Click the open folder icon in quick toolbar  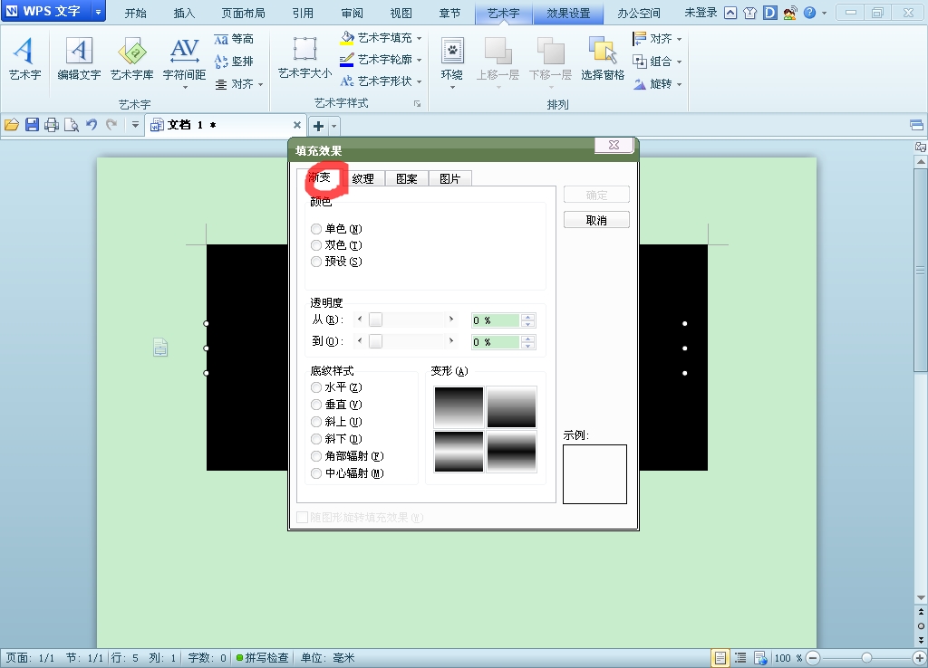[x=12, y=125]
